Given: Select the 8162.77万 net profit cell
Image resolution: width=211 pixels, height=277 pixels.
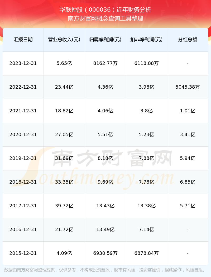Looking at the screenshot, I should (x=105, y=63).
